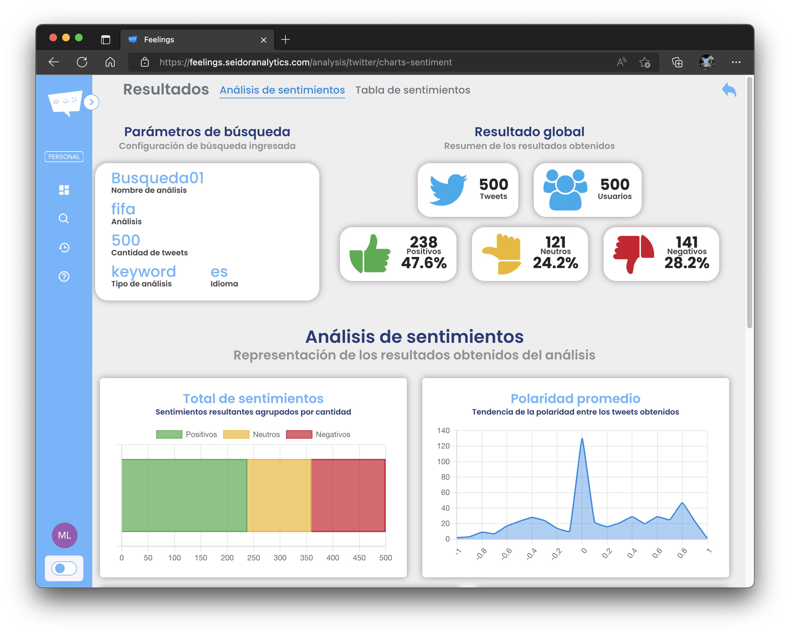790x635 pixels.
Task: Open the dashboard grid icon in sidebar
Action: [x=64, y=190]
